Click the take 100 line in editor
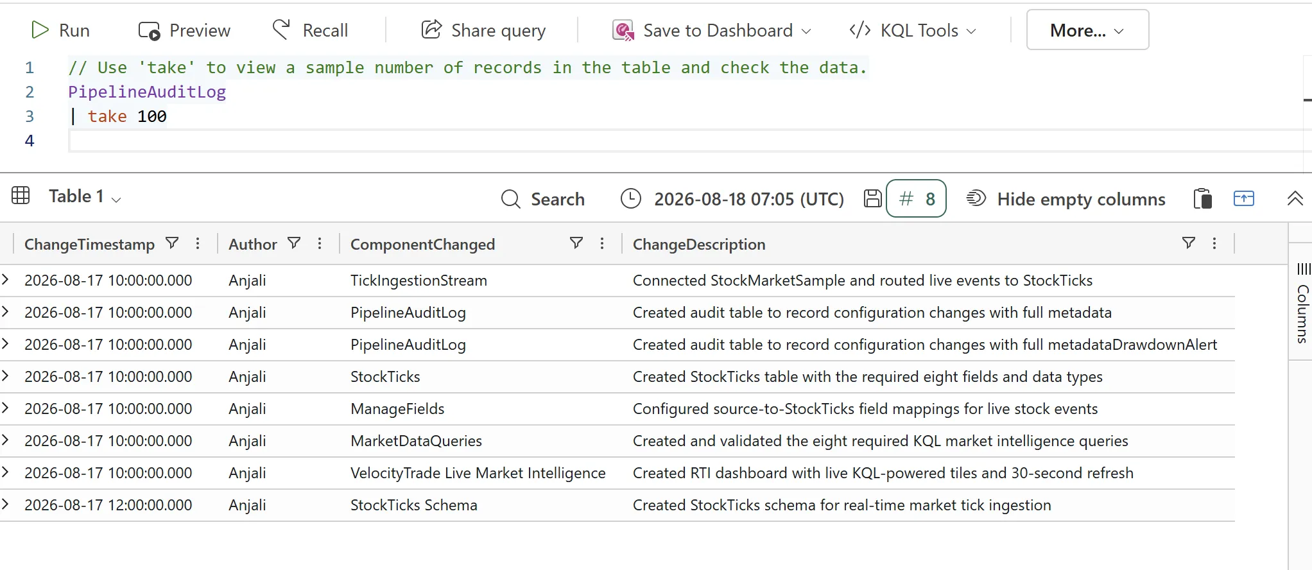 (117, 116)
